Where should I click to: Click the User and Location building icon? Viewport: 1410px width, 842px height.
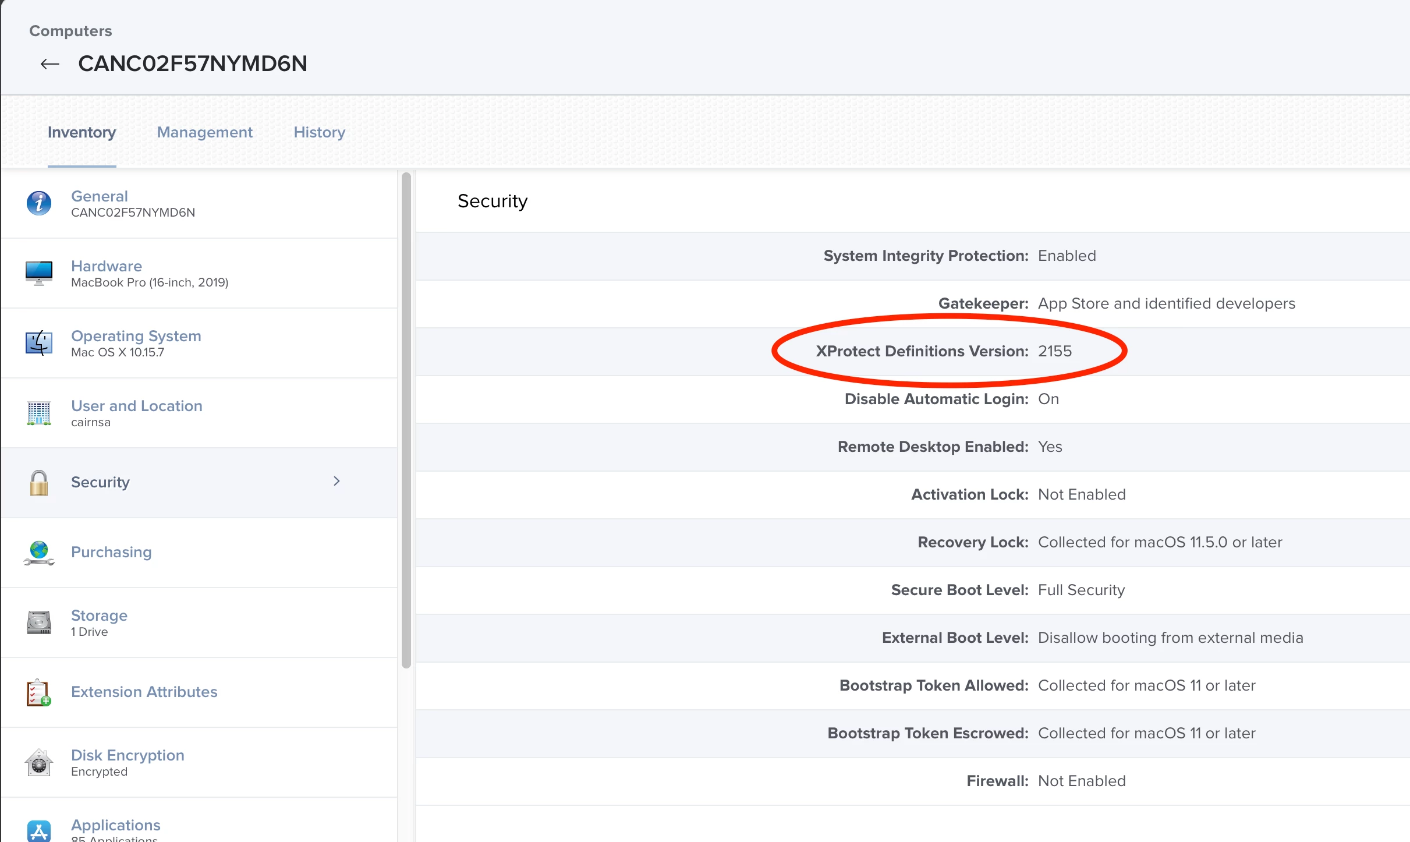[x=39, y=413]
